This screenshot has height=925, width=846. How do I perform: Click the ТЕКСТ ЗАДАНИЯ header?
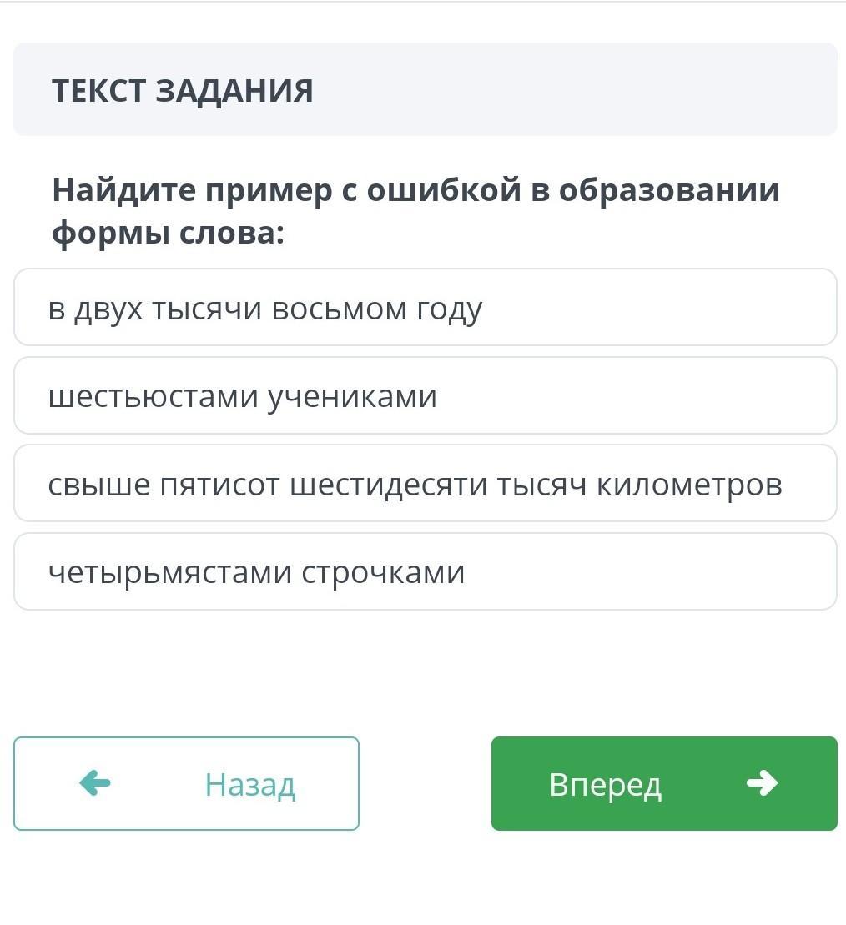pos(183,90)
